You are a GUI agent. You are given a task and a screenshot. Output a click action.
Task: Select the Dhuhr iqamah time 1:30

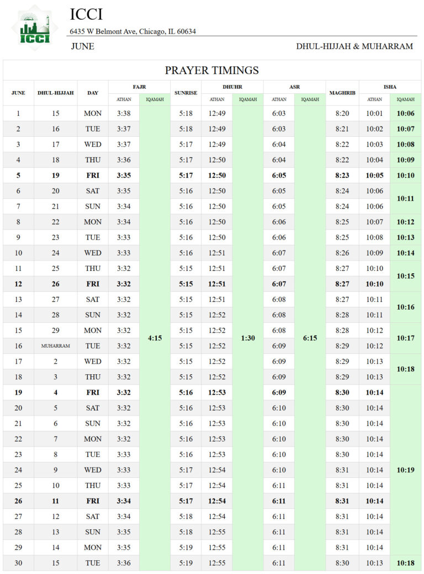(248, 338)
